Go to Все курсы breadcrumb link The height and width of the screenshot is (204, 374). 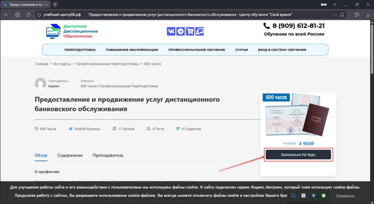[62, 64]
